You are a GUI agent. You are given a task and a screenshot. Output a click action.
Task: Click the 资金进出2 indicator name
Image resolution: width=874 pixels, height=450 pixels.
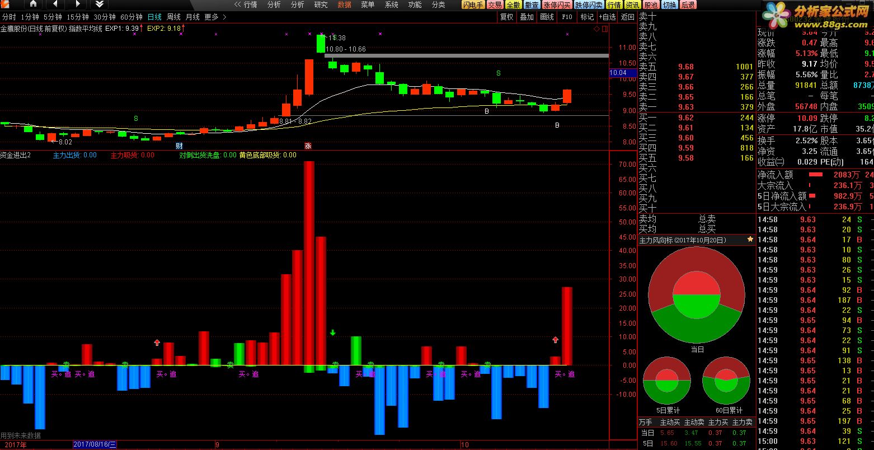point(16,155)
